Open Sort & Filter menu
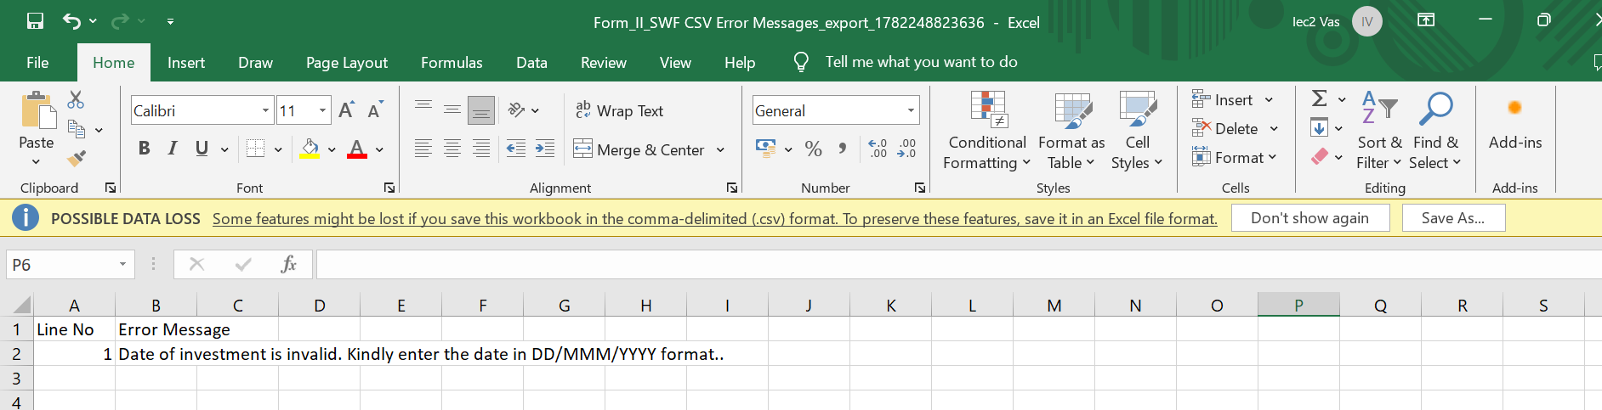1602x410 pixels. 1378,130
